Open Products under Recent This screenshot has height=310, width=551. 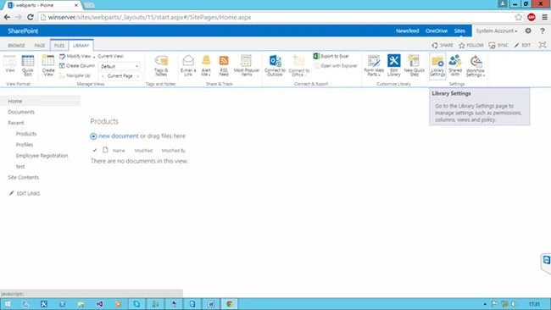(26, 134)
